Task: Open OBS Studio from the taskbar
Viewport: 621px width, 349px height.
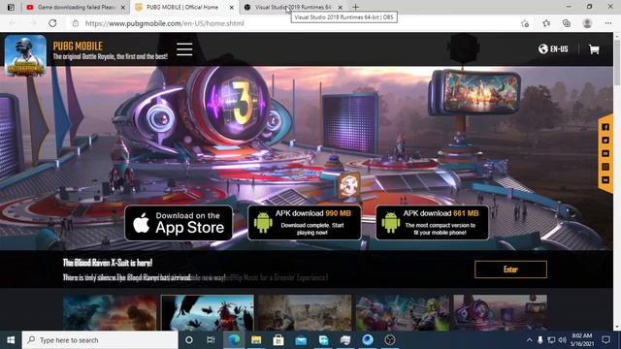Action: [x=390, y=340]
